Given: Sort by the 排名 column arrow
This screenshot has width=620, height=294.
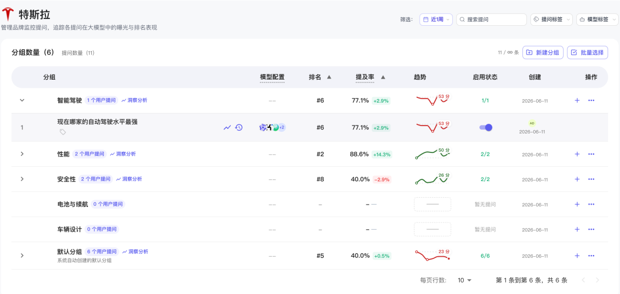Looking at the screenshot, I should click(329, 77).
